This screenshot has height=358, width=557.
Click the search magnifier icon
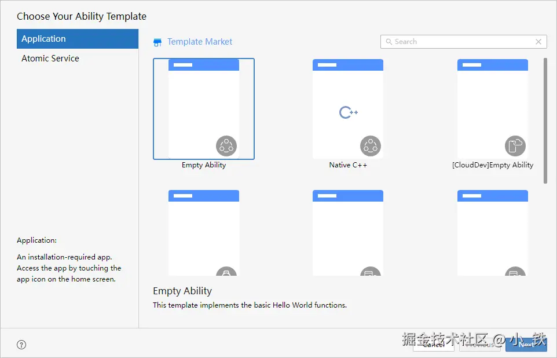pos(389,42)
